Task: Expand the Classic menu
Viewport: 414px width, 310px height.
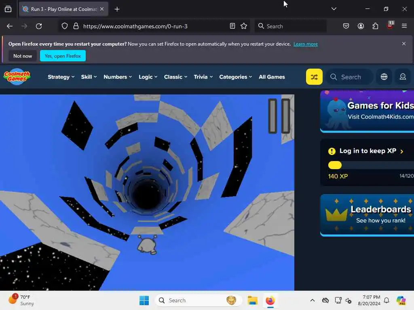Action: 175,77
